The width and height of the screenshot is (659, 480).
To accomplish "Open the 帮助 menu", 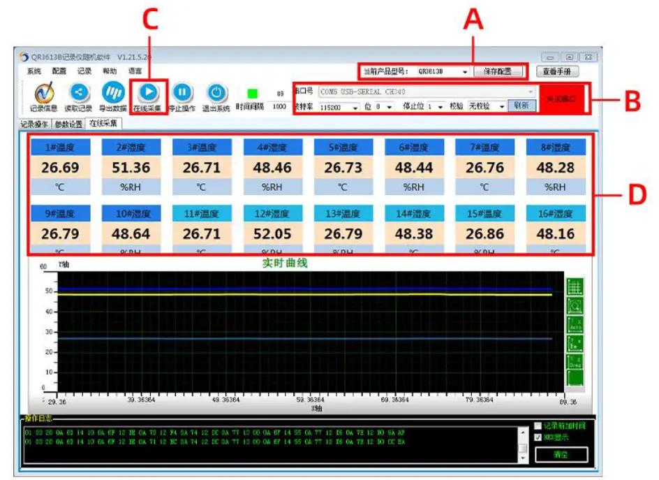I will pos(110,71).
